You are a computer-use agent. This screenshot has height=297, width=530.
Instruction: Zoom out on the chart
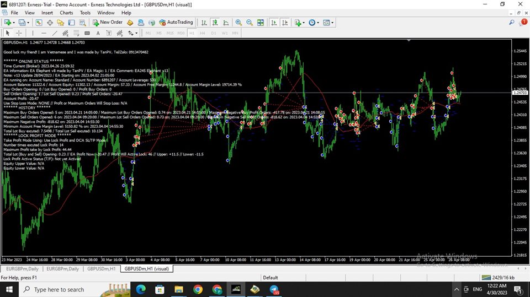[x=250, y=23]
